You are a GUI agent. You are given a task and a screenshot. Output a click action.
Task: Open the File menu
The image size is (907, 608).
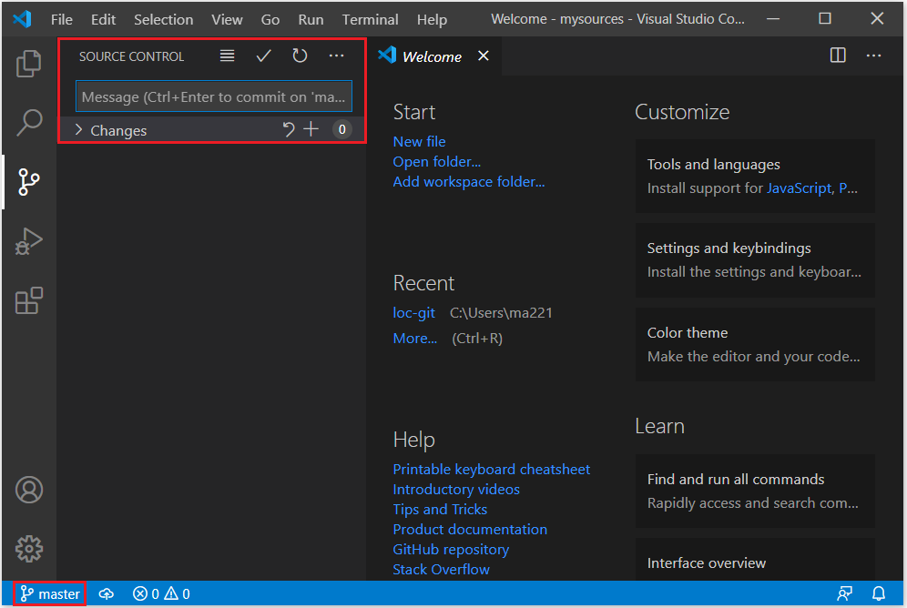click(x=62, y=20)
